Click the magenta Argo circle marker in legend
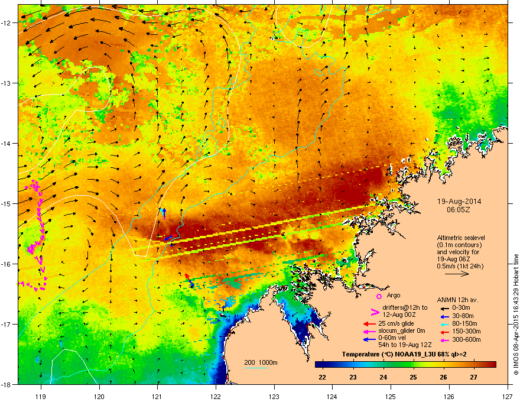 379,296
